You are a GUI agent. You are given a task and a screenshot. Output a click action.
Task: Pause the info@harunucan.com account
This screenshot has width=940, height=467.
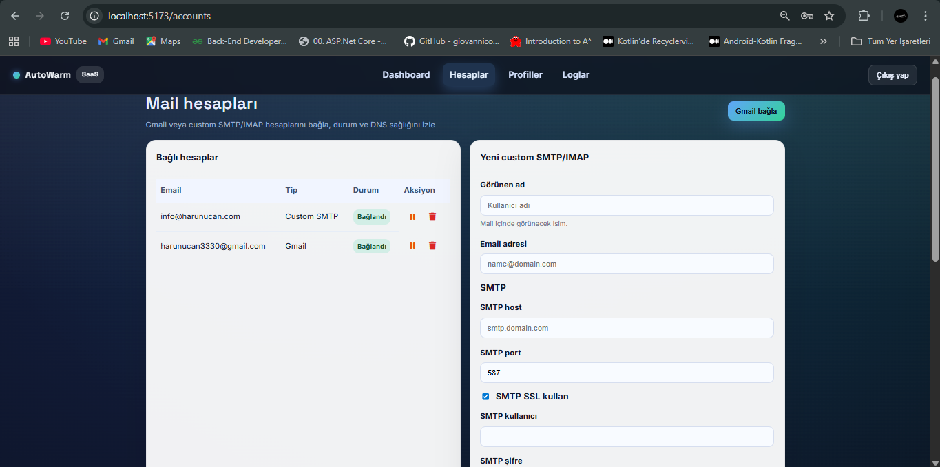coord(412,216)
